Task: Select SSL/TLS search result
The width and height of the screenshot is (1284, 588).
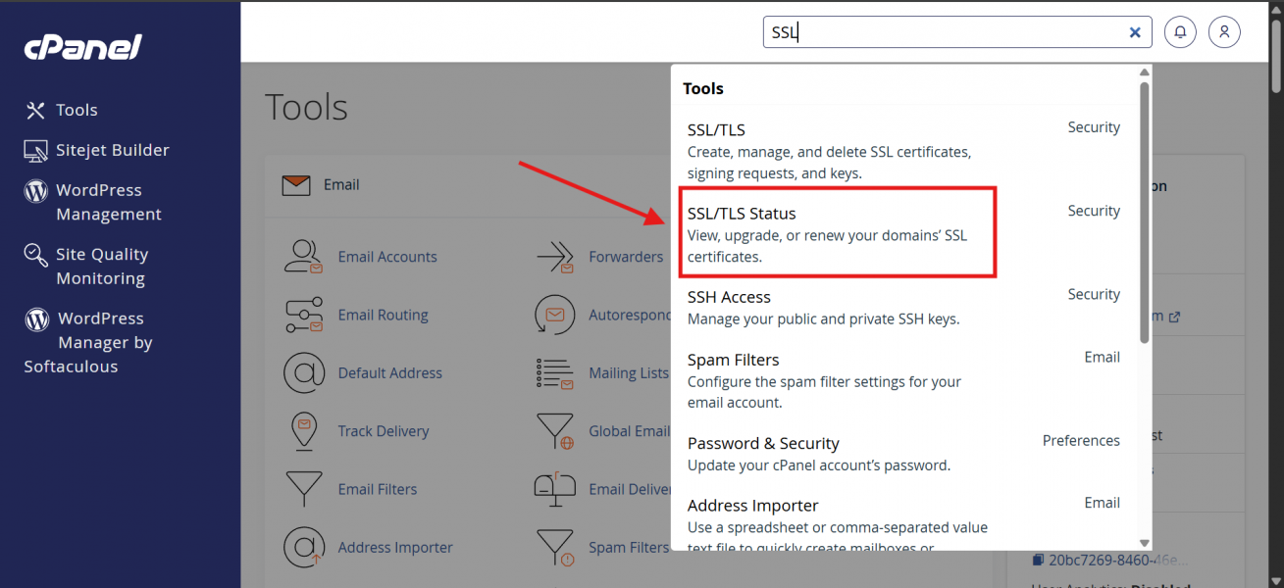Action: [903, 150]
